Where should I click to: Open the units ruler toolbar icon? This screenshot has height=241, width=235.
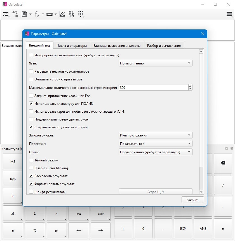click(x=50, y=14)
